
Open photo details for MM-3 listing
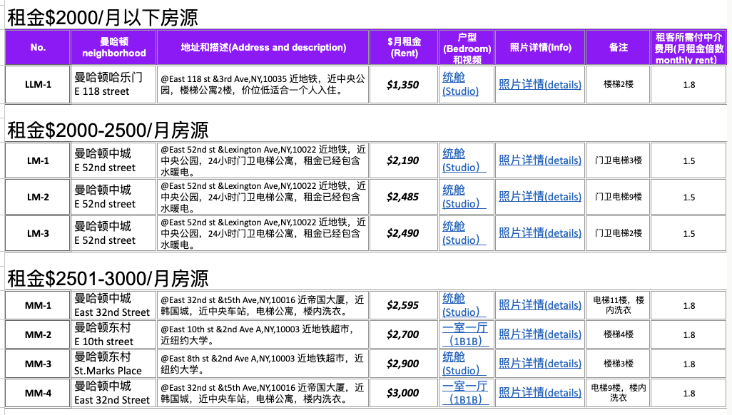pos(539,364)
